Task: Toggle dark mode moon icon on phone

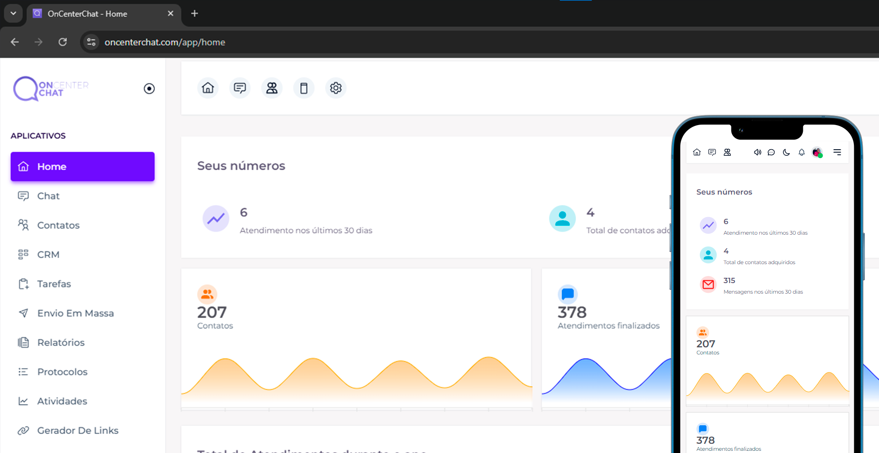Action: pos(786,152)
